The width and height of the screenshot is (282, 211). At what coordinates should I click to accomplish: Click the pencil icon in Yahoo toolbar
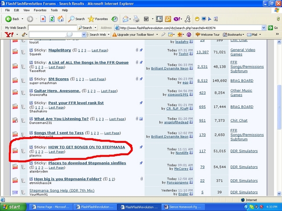point(24,34)
